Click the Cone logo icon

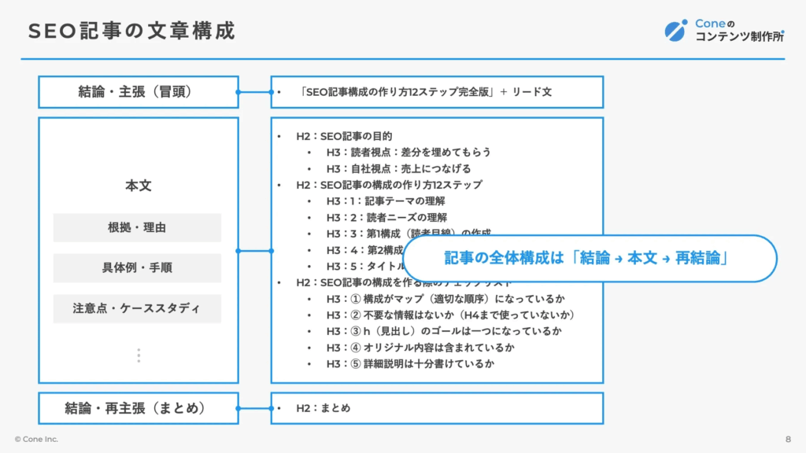(x=676, y=31)
